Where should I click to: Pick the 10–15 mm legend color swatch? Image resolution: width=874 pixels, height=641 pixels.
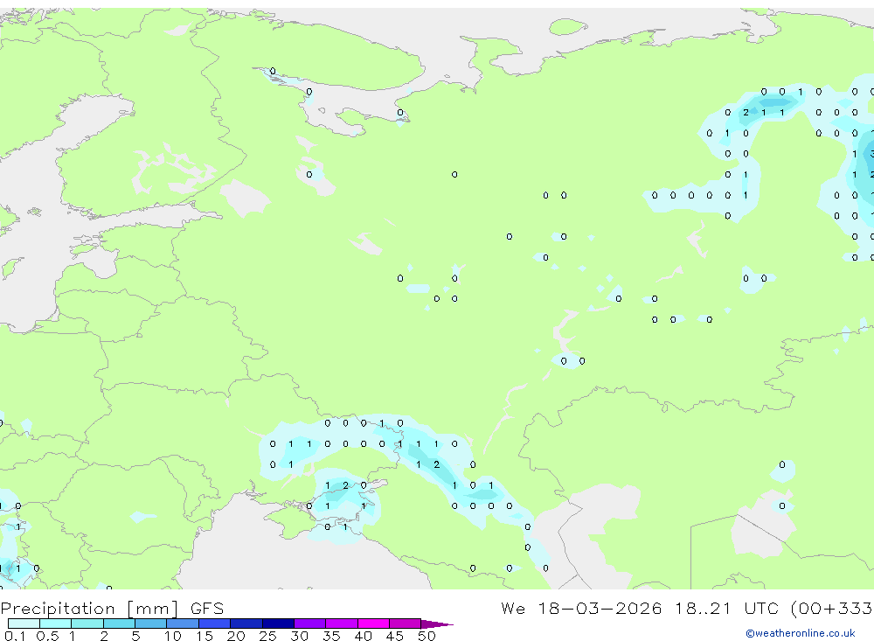(x=183, y=624)
